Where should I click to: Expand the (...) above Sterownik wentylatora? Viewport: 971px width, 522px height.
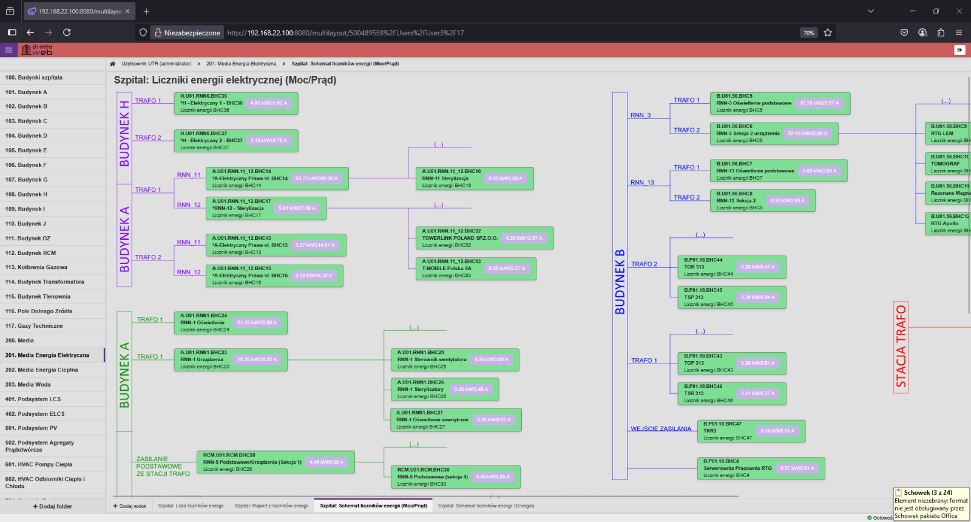click(414, 328)
